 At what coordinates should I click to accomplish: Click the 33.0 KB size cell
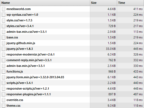(x=111, y=49)
